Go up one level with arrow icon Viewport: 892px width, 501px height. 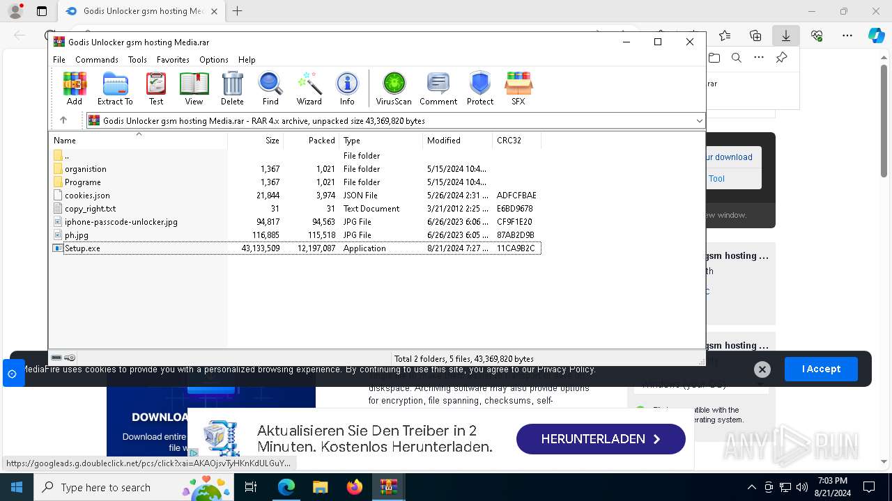click(x=63, y=120)
